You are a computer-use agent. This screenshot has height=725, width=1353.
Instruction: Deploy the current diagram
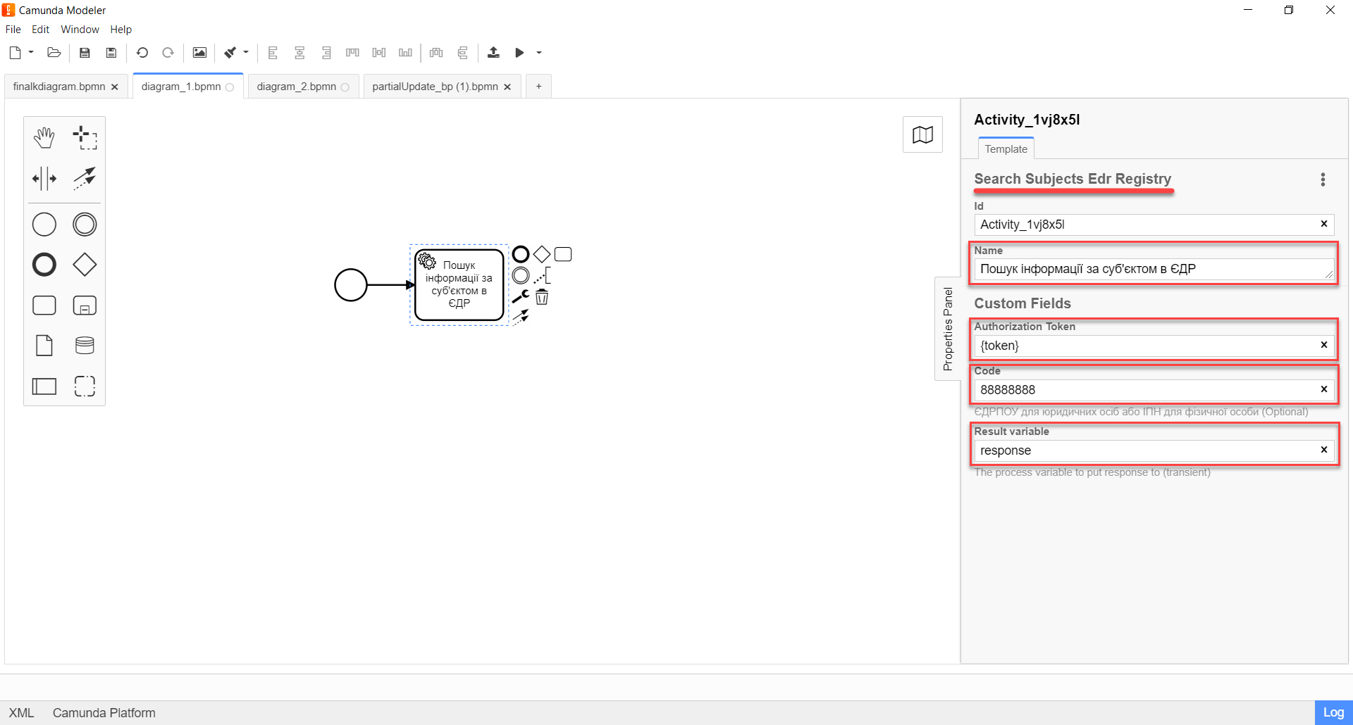(493, 53)
